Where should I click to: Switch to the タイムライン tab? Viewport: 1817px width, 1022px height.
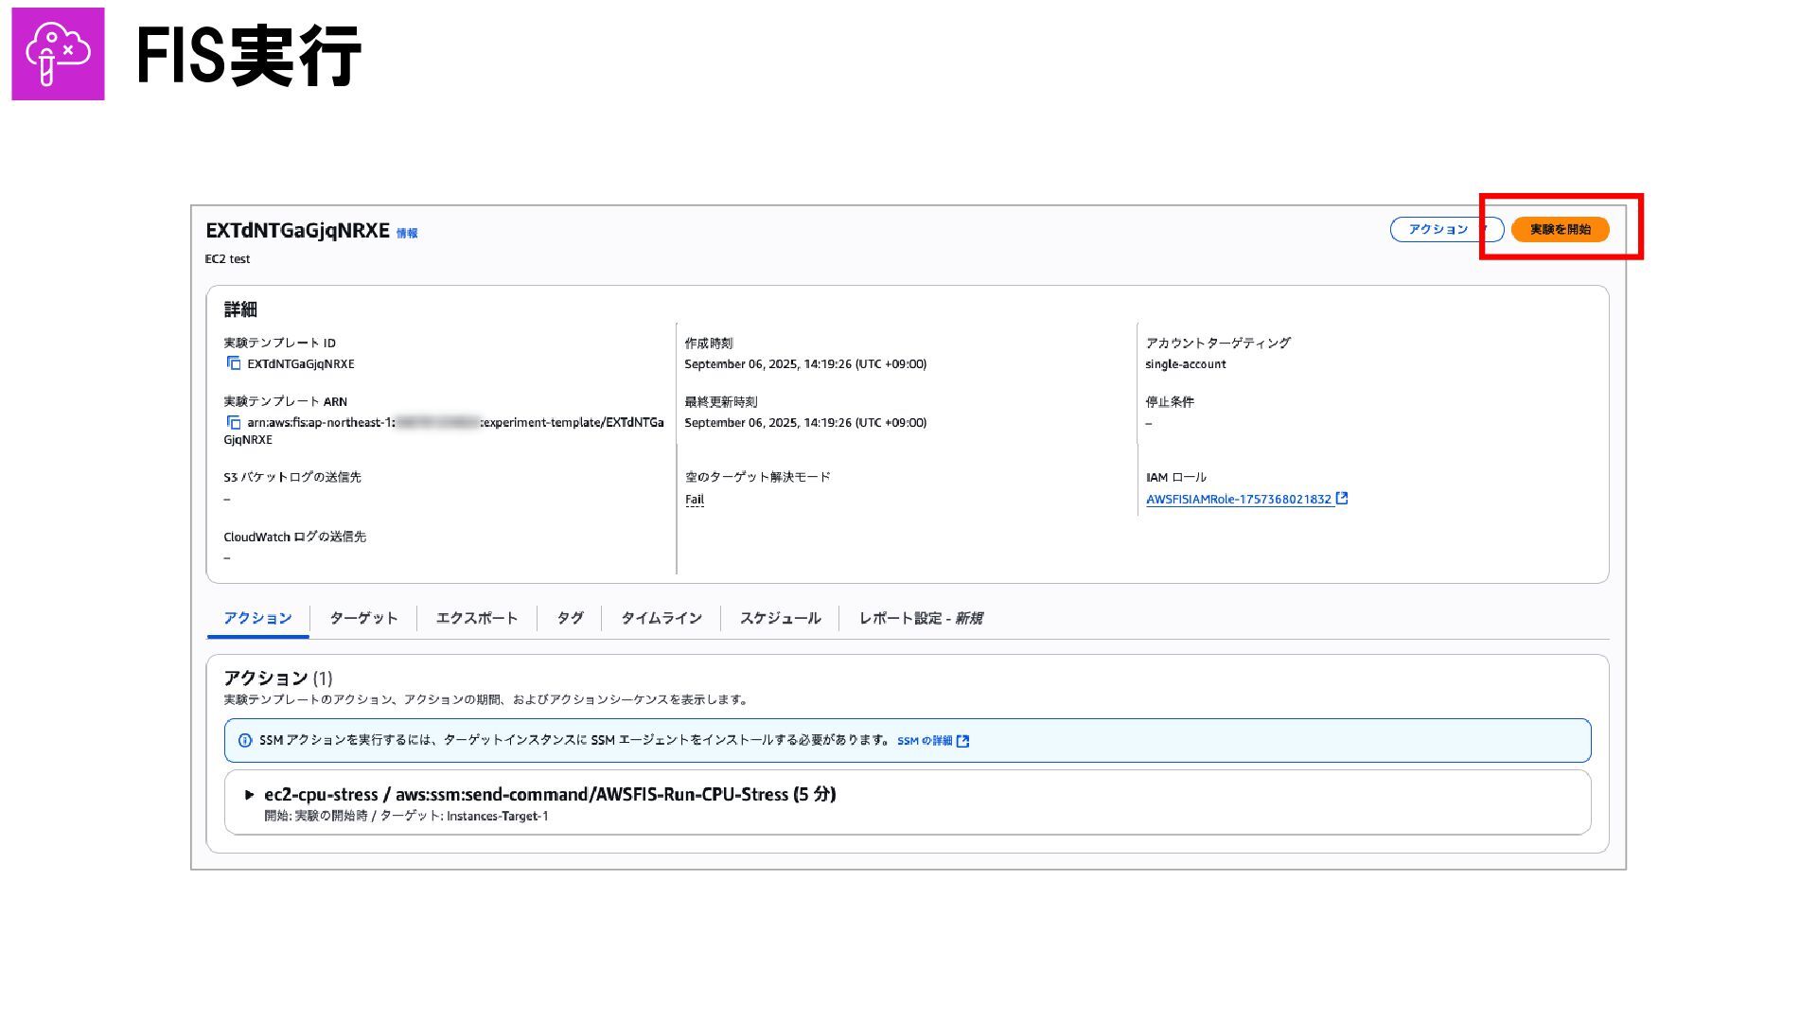[x=662, y=618]
